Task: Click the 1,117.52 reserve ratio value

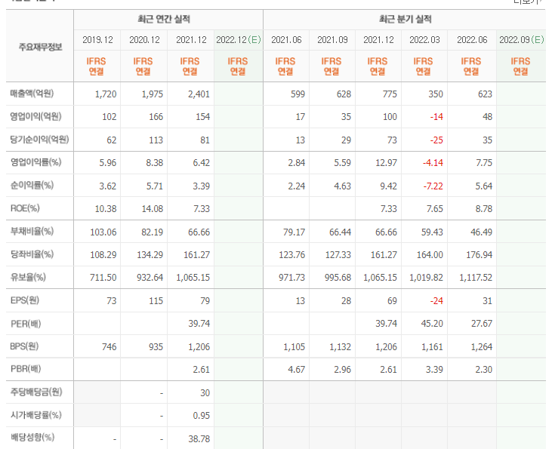Action: tap(476, 278)
